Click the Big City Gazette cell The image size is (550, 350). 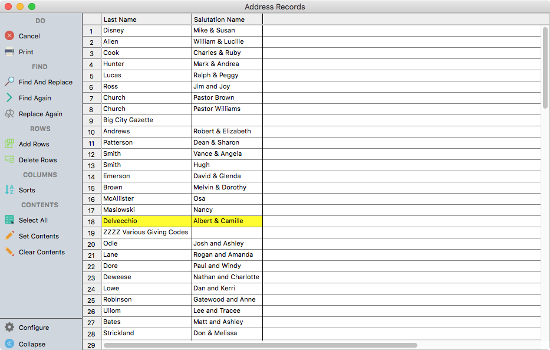pyautogui.click(x=146, y=120)
